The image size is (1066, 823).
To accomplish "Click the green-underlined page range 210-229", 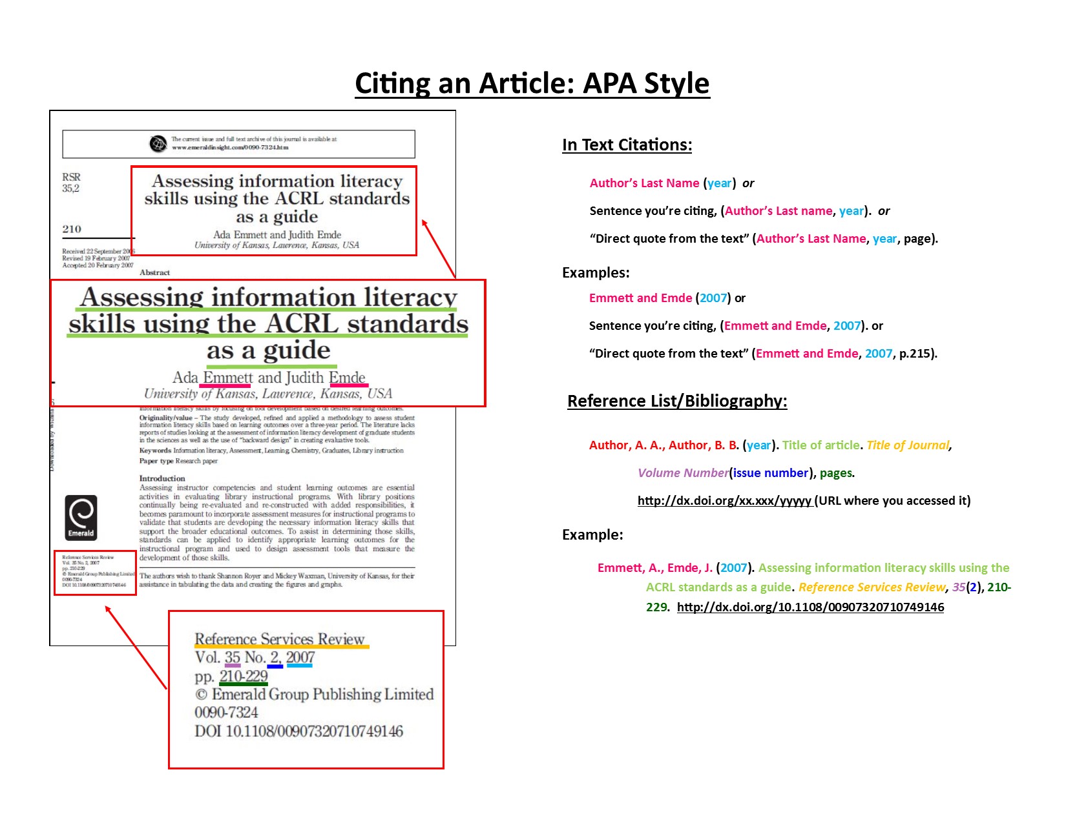I will (x=243, y=676).
